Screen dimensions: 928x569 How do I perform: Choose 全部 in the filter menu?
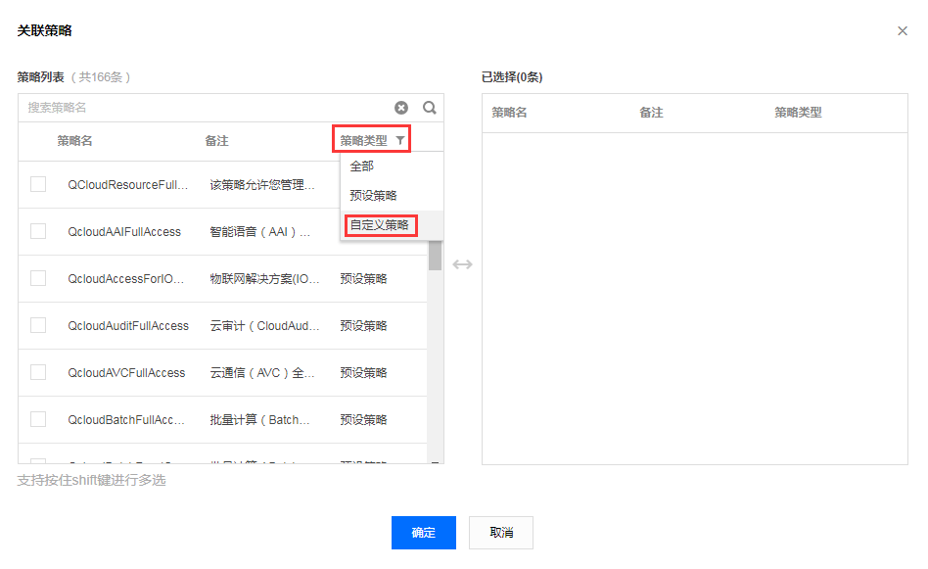[361, 166]
